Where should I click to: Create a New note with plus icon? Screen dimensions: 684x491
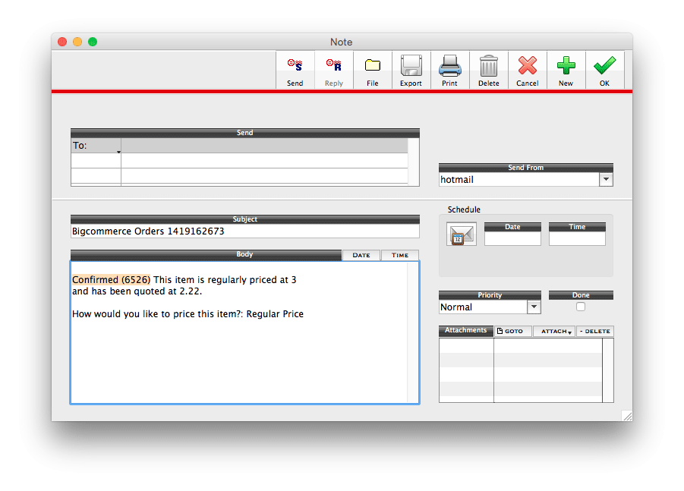(x=566, y=66)
